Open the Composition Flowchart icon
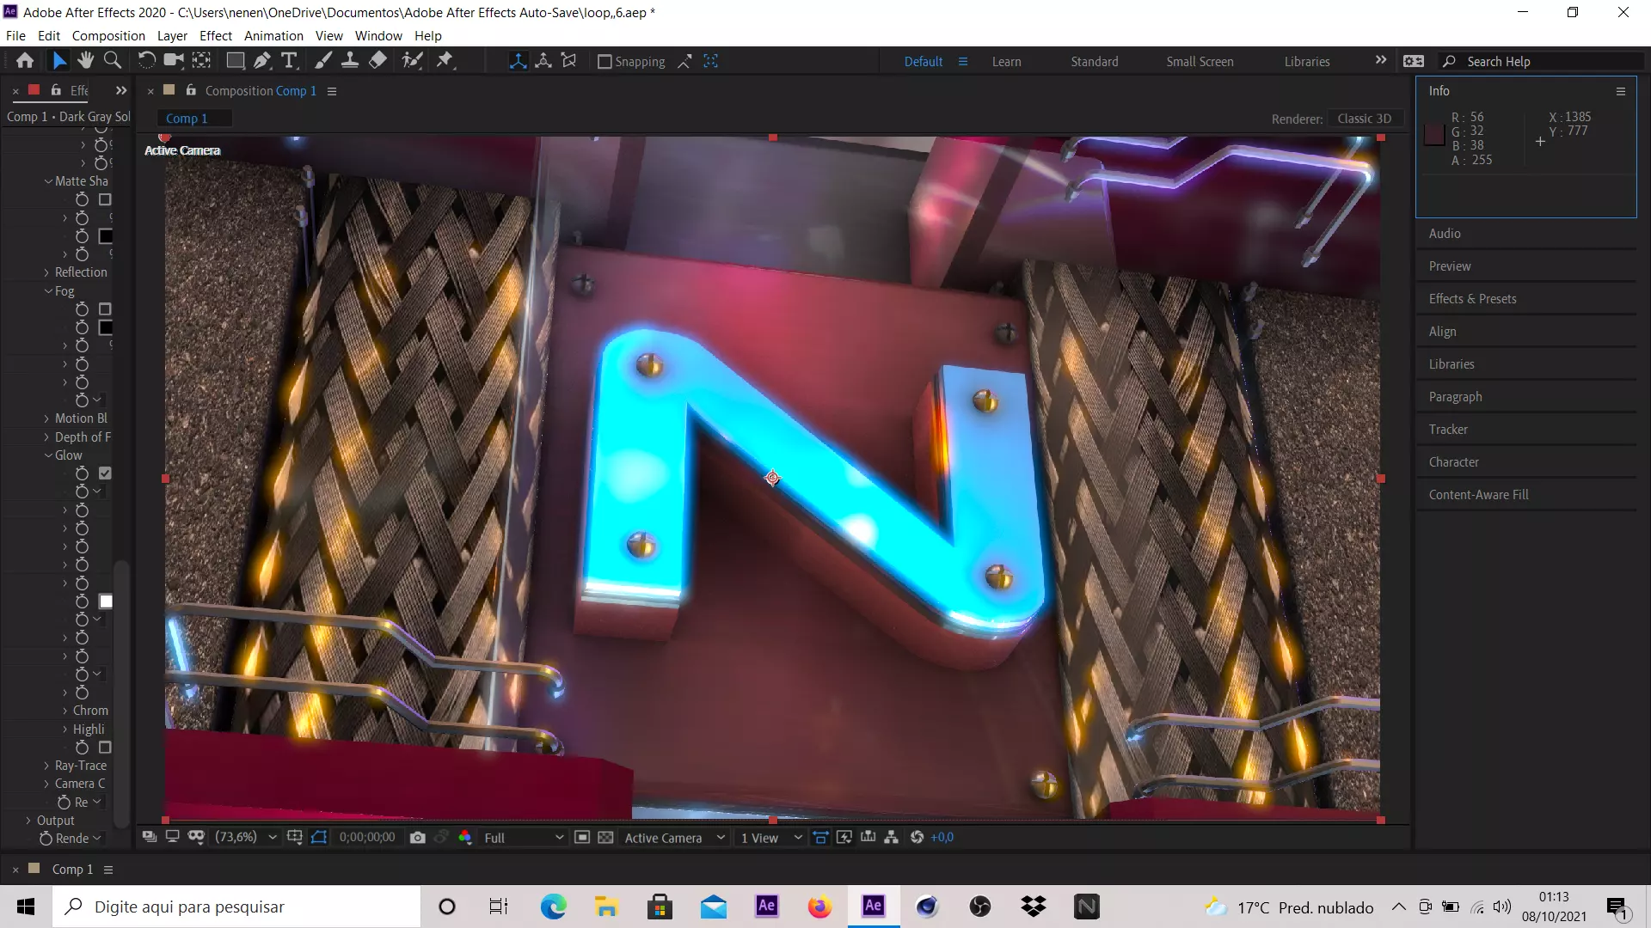Screen dimensions: 1651x928 [x=892, y=837]
